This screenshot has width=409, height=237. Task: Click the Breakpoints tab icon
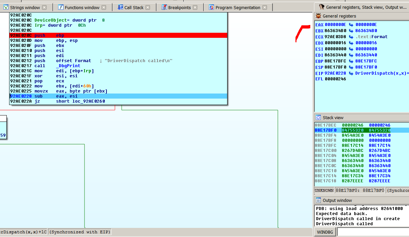coord(164,7)
